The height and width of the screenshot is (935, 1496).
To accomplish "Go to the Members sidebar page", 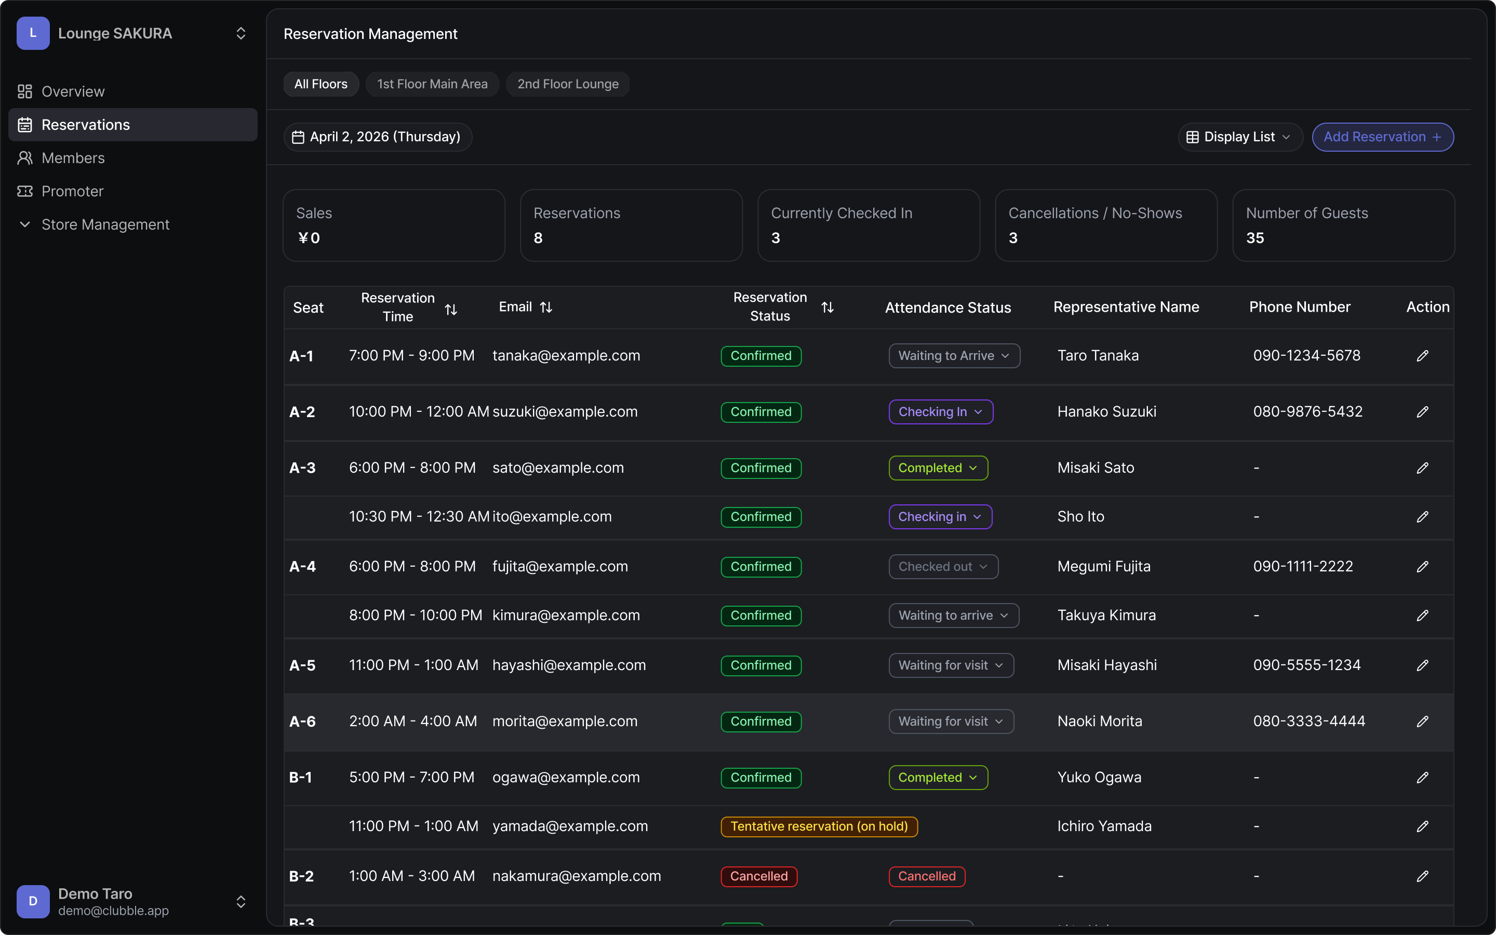I will [x=73, y=158].
